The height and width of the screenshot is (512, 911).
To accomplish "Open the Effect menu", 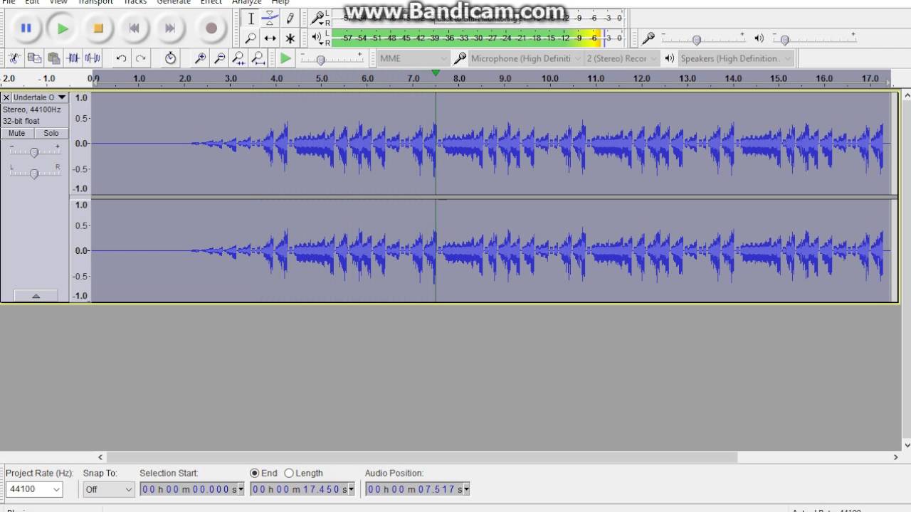I will (211, 2).
